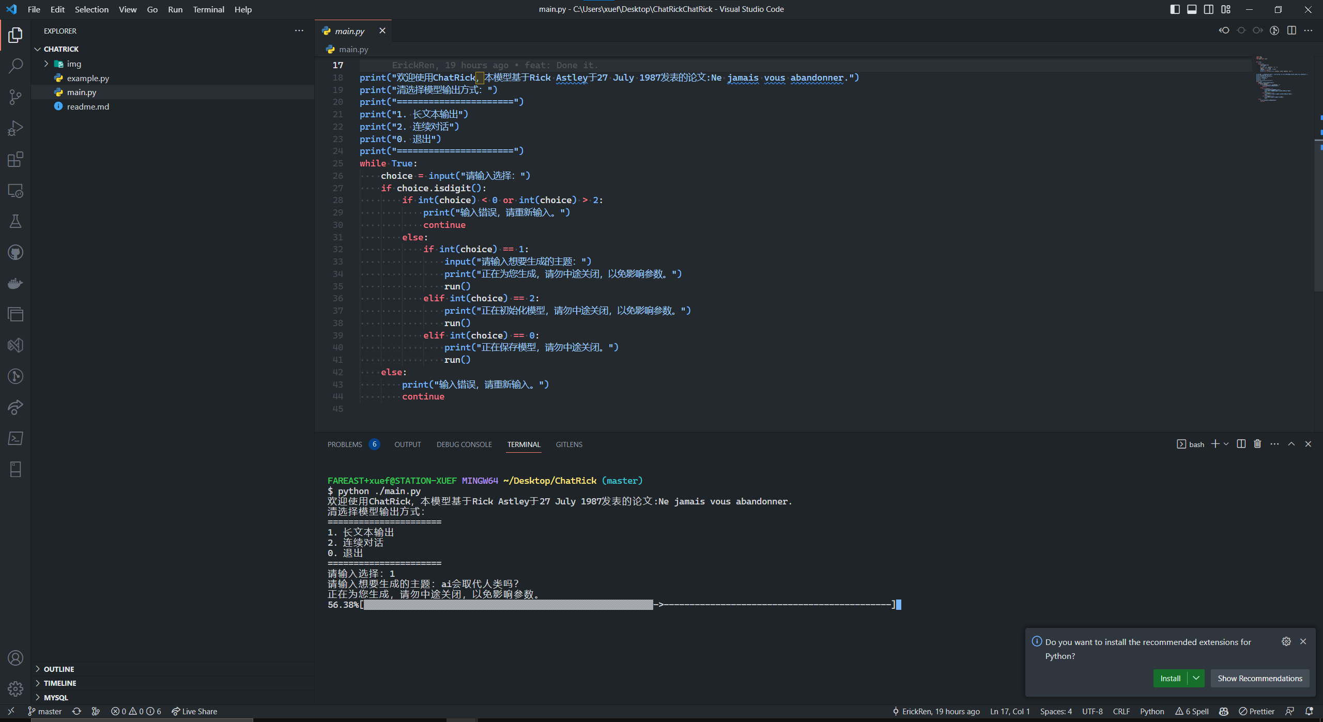Screen dimensions: 1323x722
Task: Open the Terminal menu
Action: pyautogui.click(x=208, y=9)
